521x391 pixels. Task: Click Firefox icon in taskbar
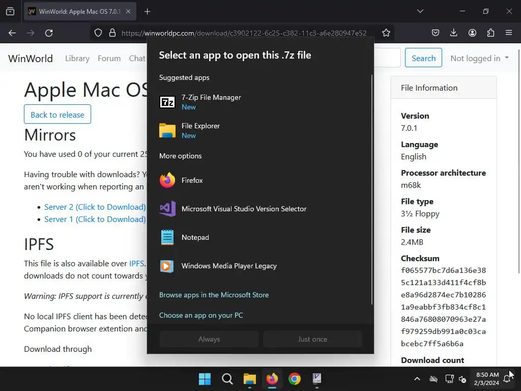[x=272, y=379]
